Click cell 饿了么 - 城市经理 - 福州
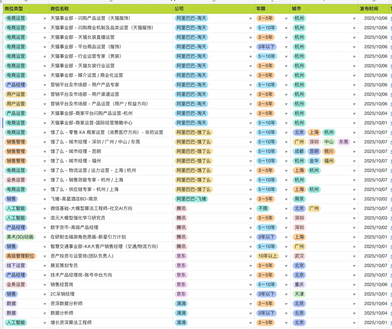Image resolution: width=392 pixels, height=329 pixels. click(x=111, y=161)
